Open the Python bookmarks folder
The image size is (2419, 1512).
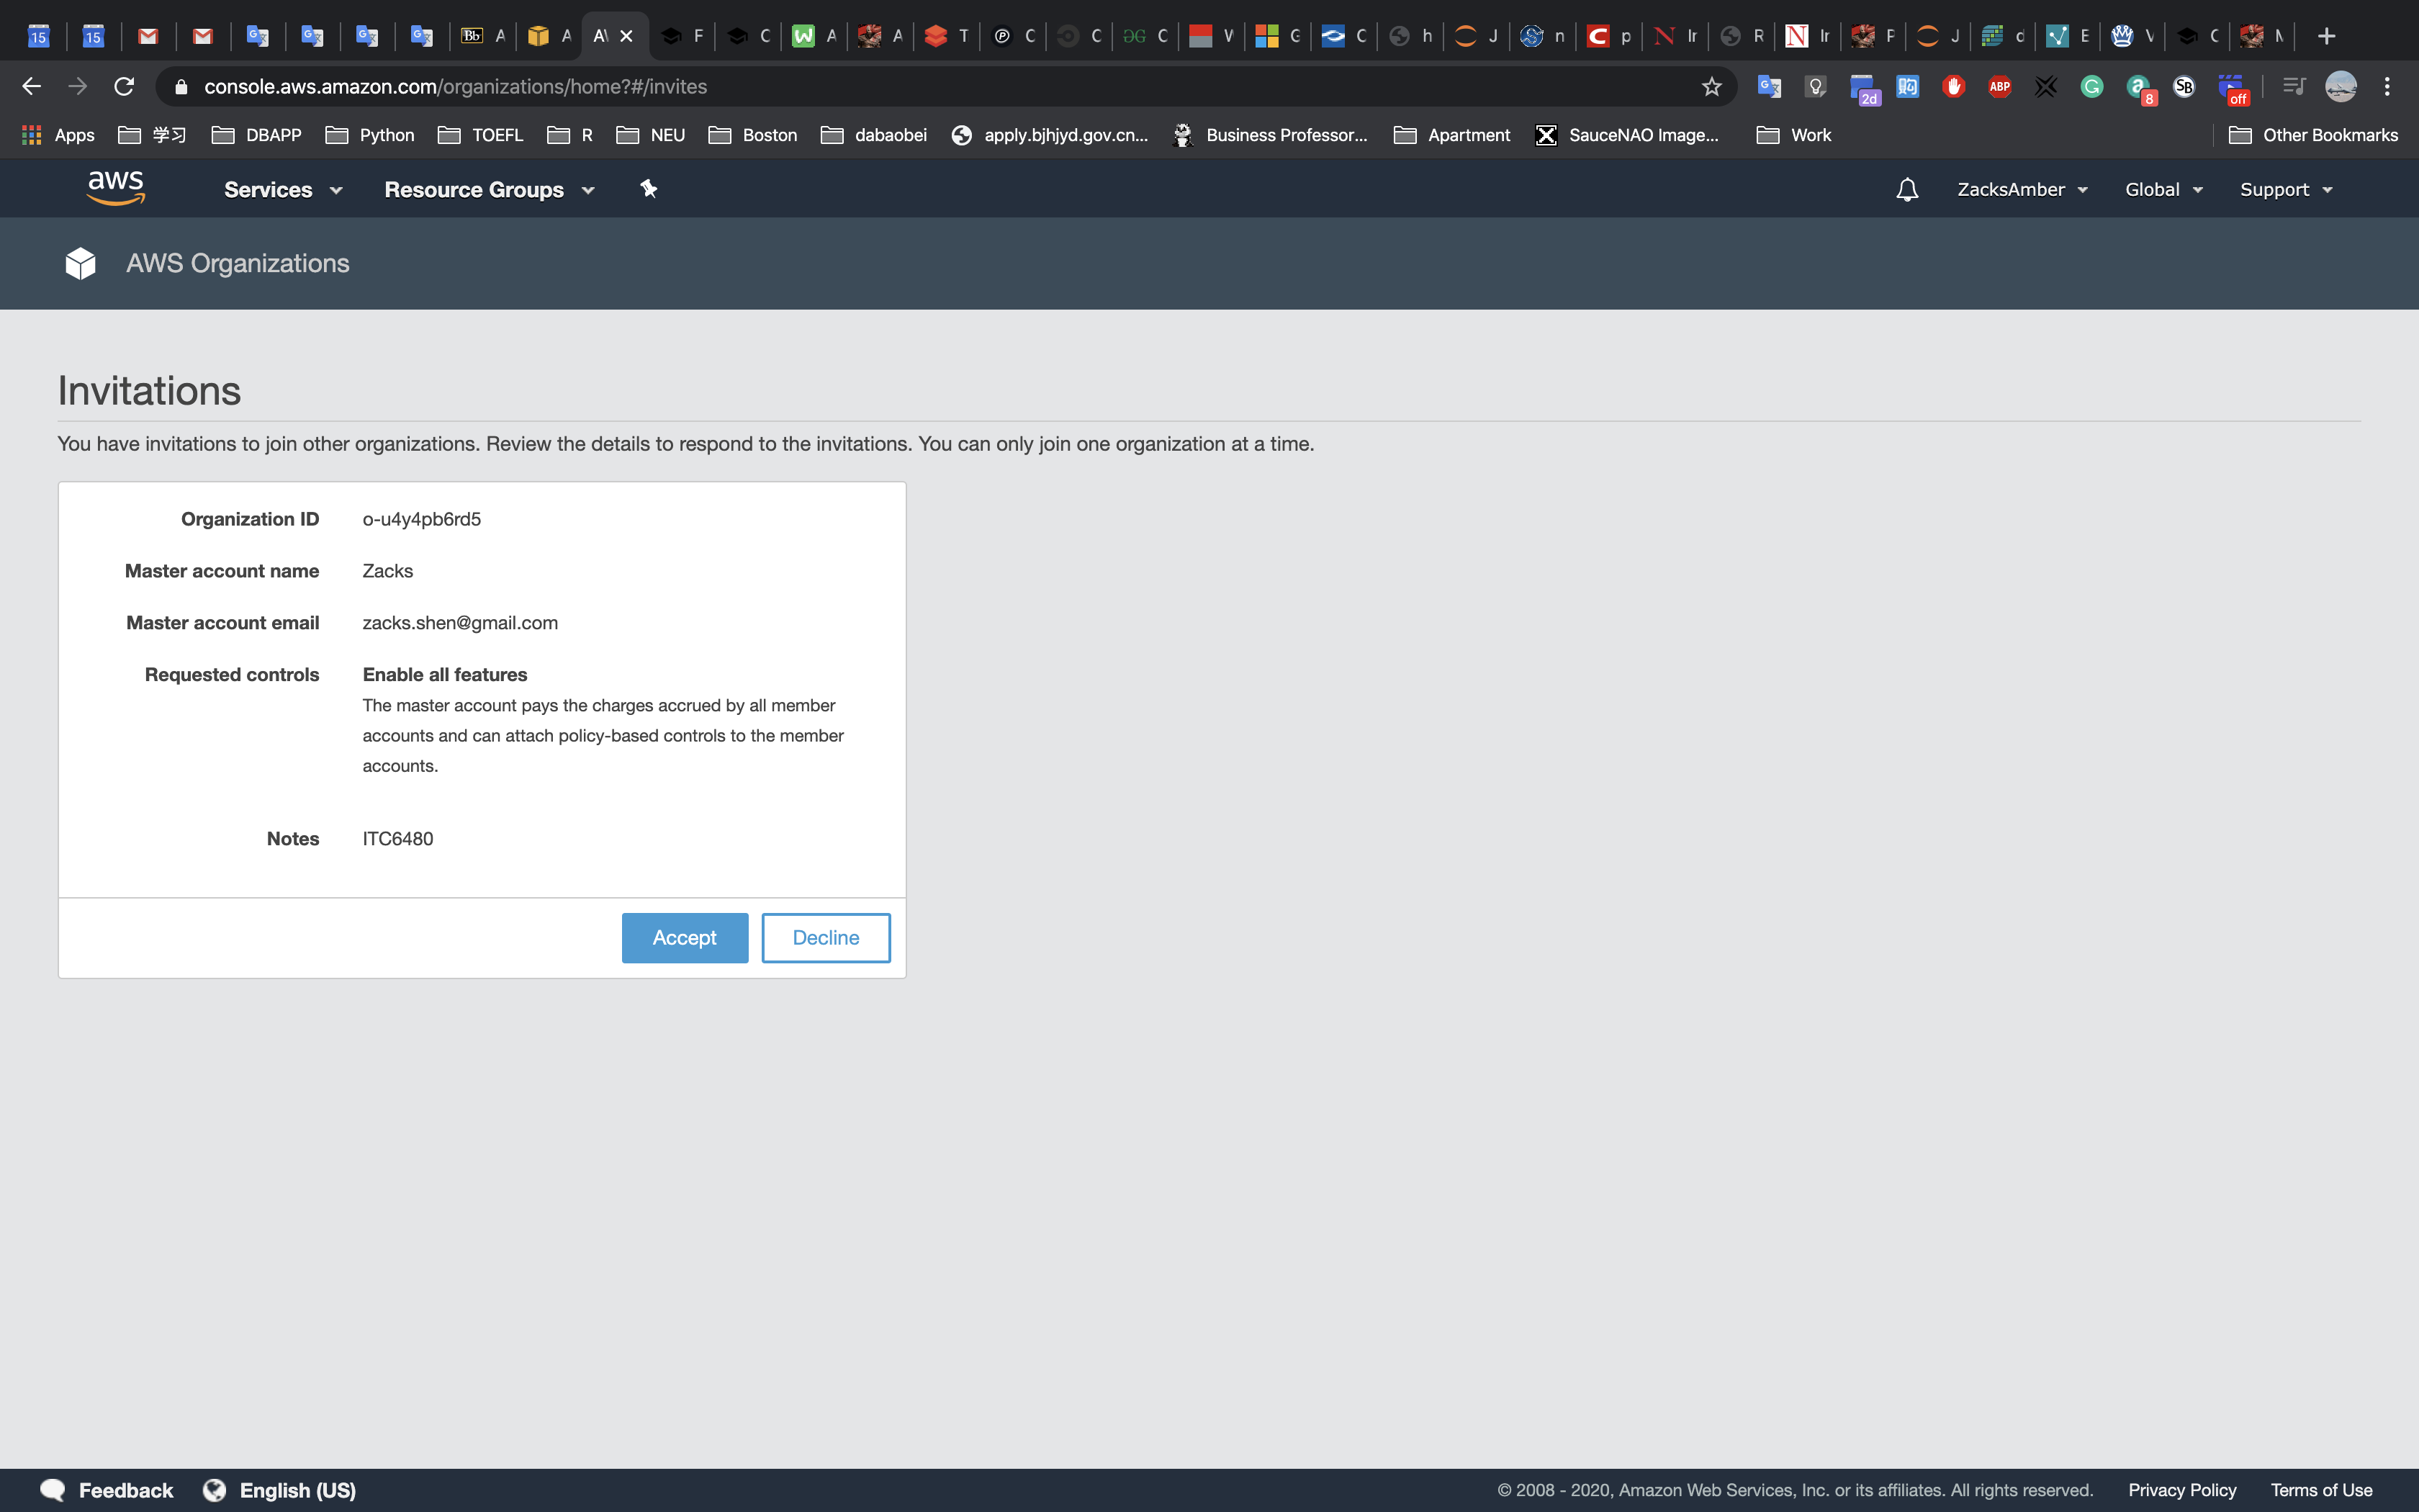tap(370, 135)
